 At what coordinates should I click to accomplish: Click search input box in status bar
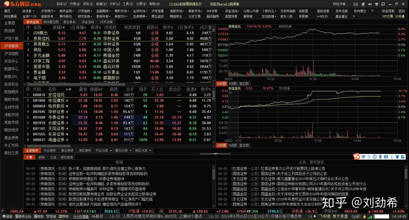pyautogui.click(x=381, y=217)
